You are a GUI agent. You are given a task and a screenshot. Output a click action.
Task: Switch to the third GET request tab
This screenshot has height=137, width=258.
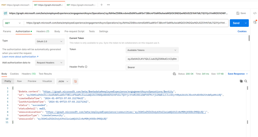[x=81, y=5]
